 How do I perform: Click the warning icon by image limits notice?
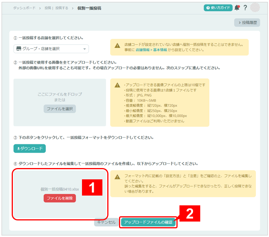click(x=117, y=85)
